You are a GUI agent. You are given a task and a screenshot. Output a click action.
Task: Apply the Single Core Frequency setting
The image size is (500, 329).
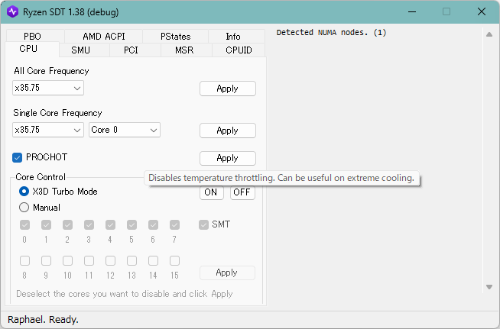(x=228, y=131)
